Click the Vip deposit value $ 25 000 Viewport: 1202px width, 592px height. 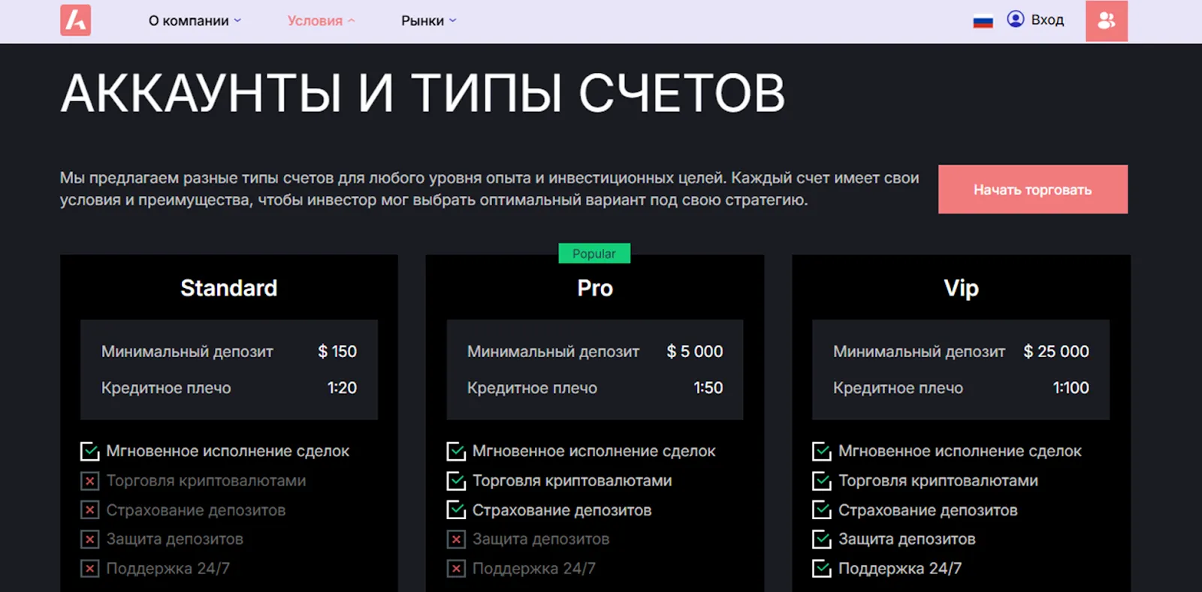point(1056,351)
